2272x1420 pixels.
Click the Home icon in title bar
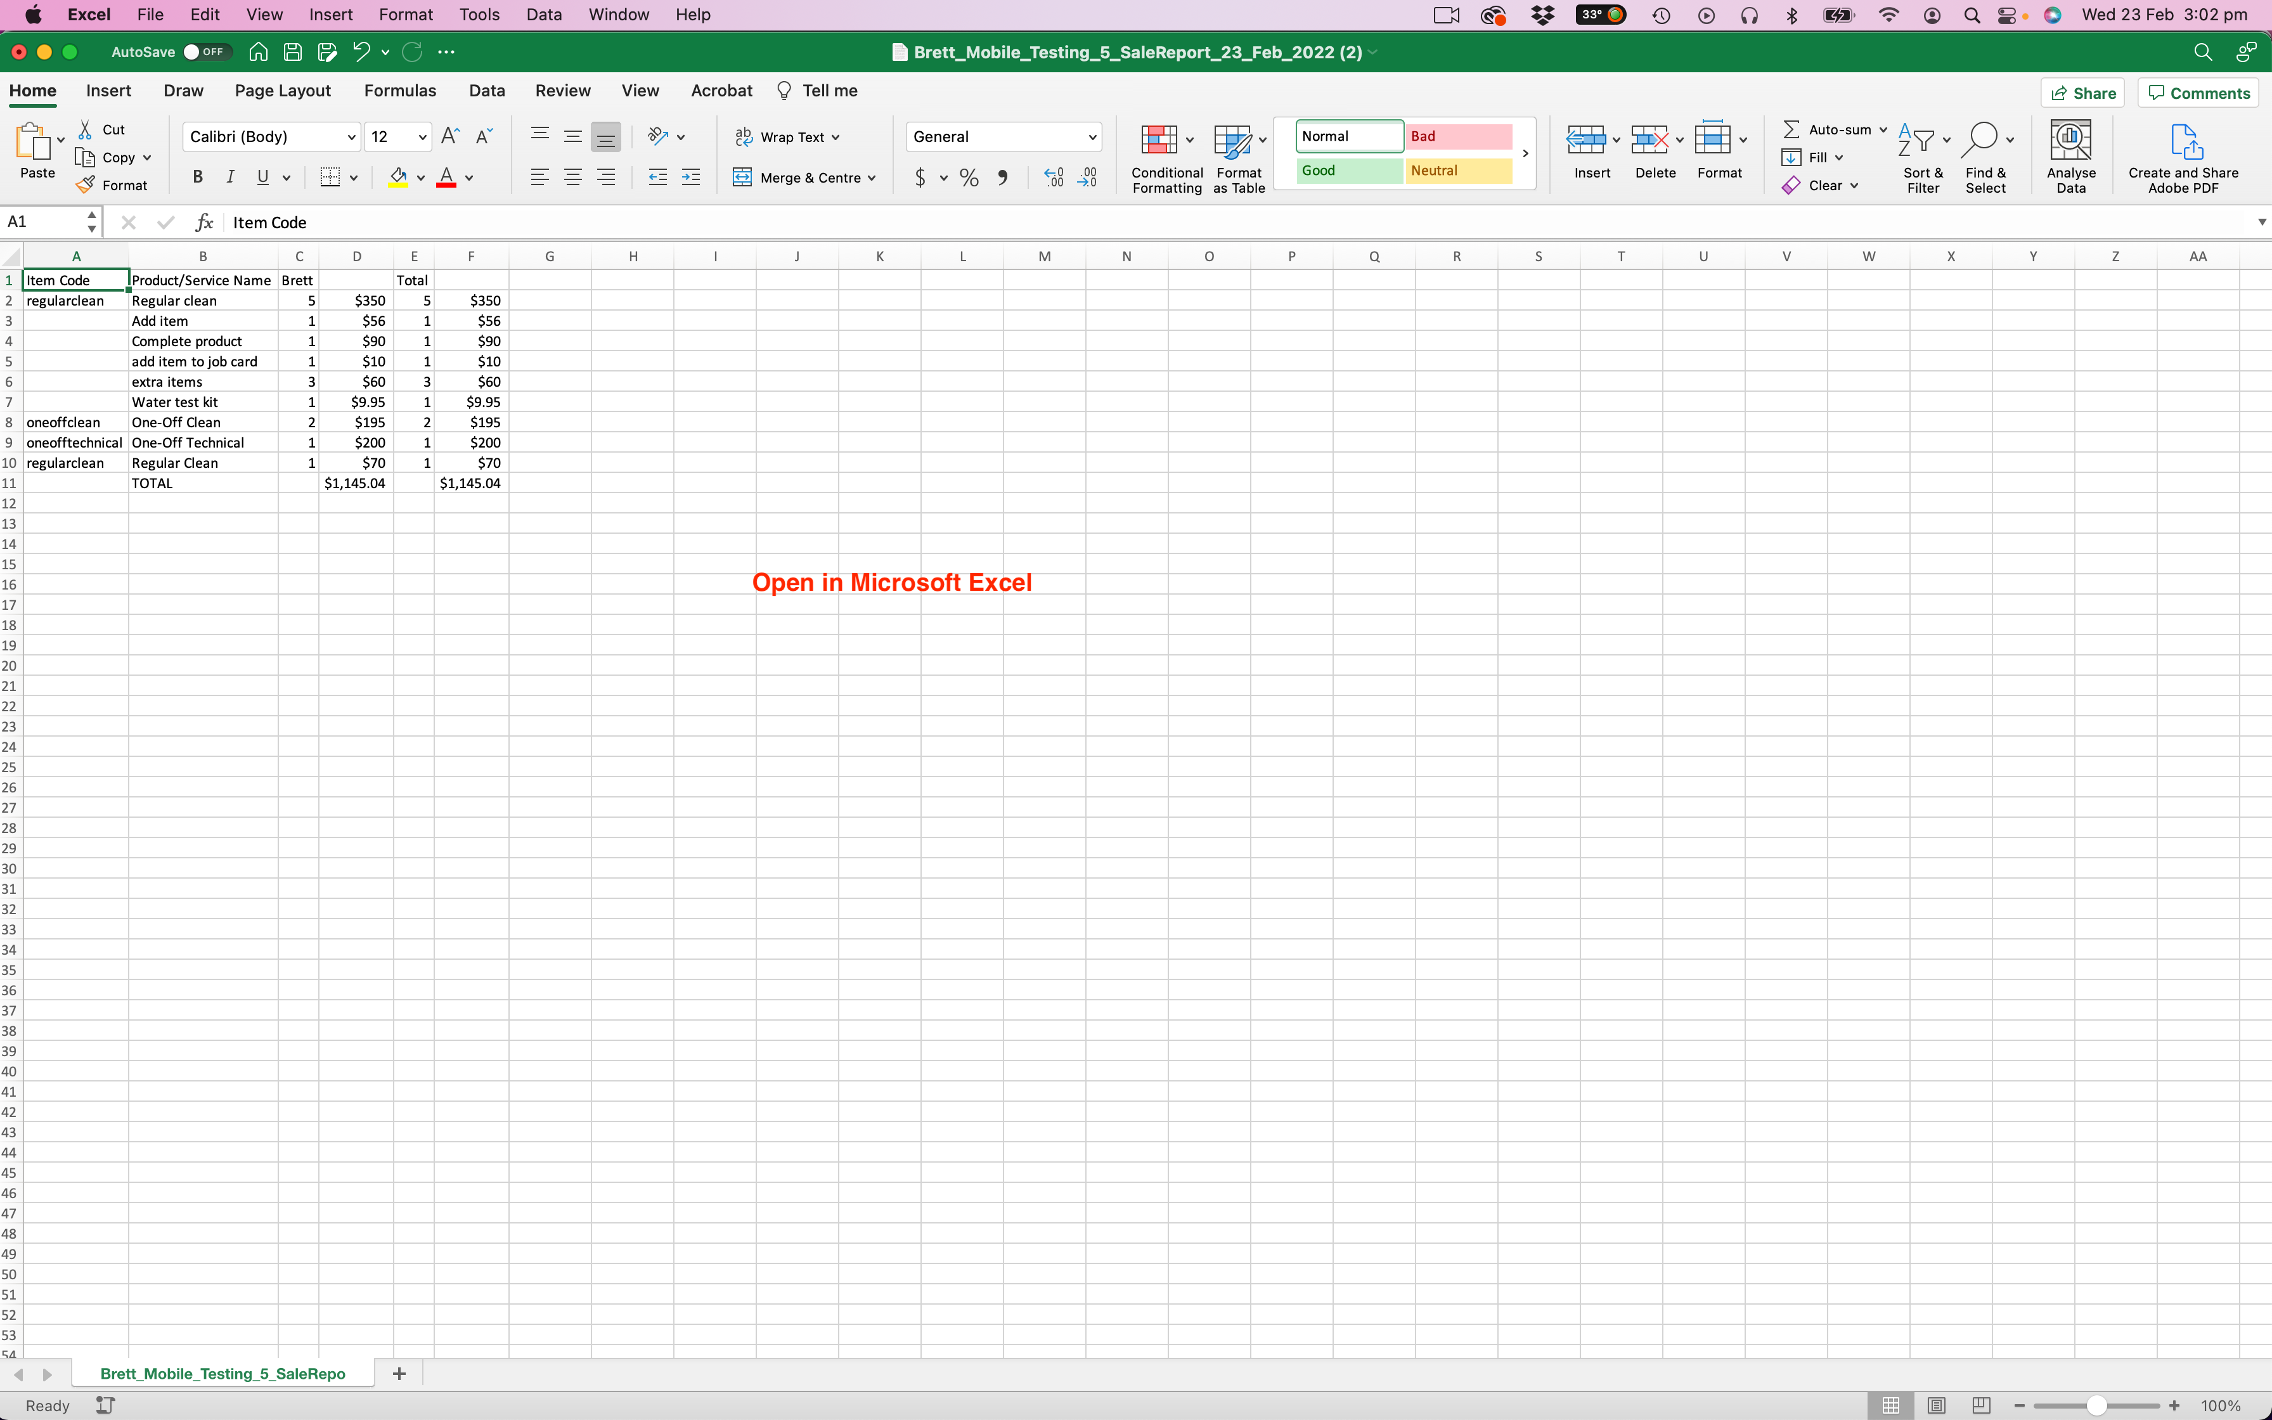[x=258, y=51]
